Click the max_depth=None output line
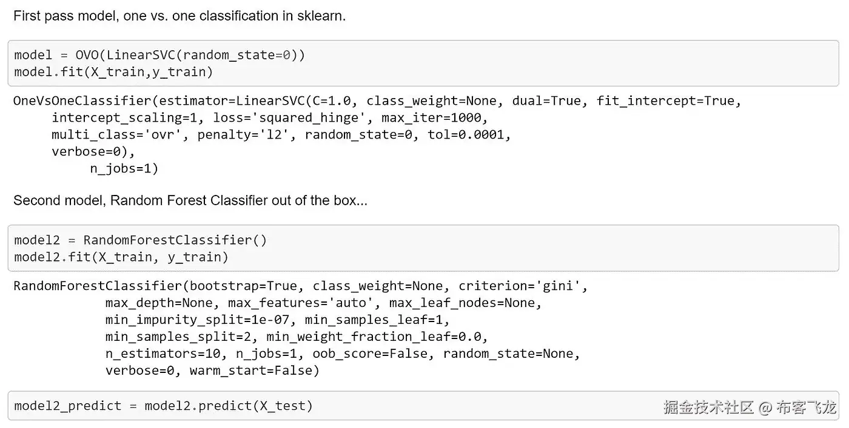Image resolution: width=849 pixels, height=428 pixels. tap(323, 303)
